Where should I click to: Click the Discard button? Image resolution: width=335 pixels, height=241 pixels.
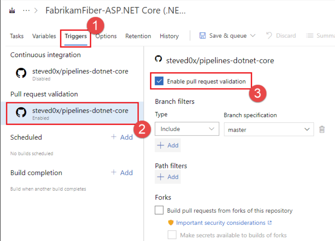(x=281, y=36)
